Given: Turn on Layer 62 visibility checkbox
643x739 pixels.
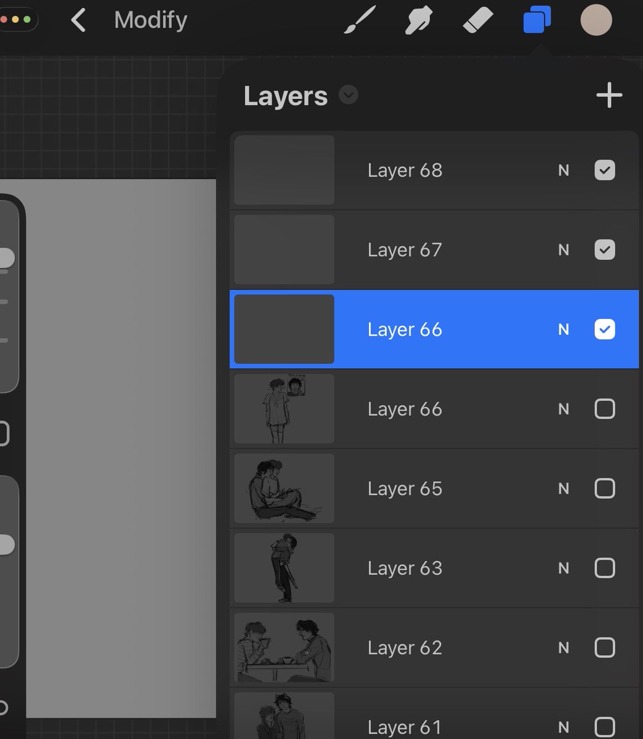Looking at the screenshot, I should (605, 647).
